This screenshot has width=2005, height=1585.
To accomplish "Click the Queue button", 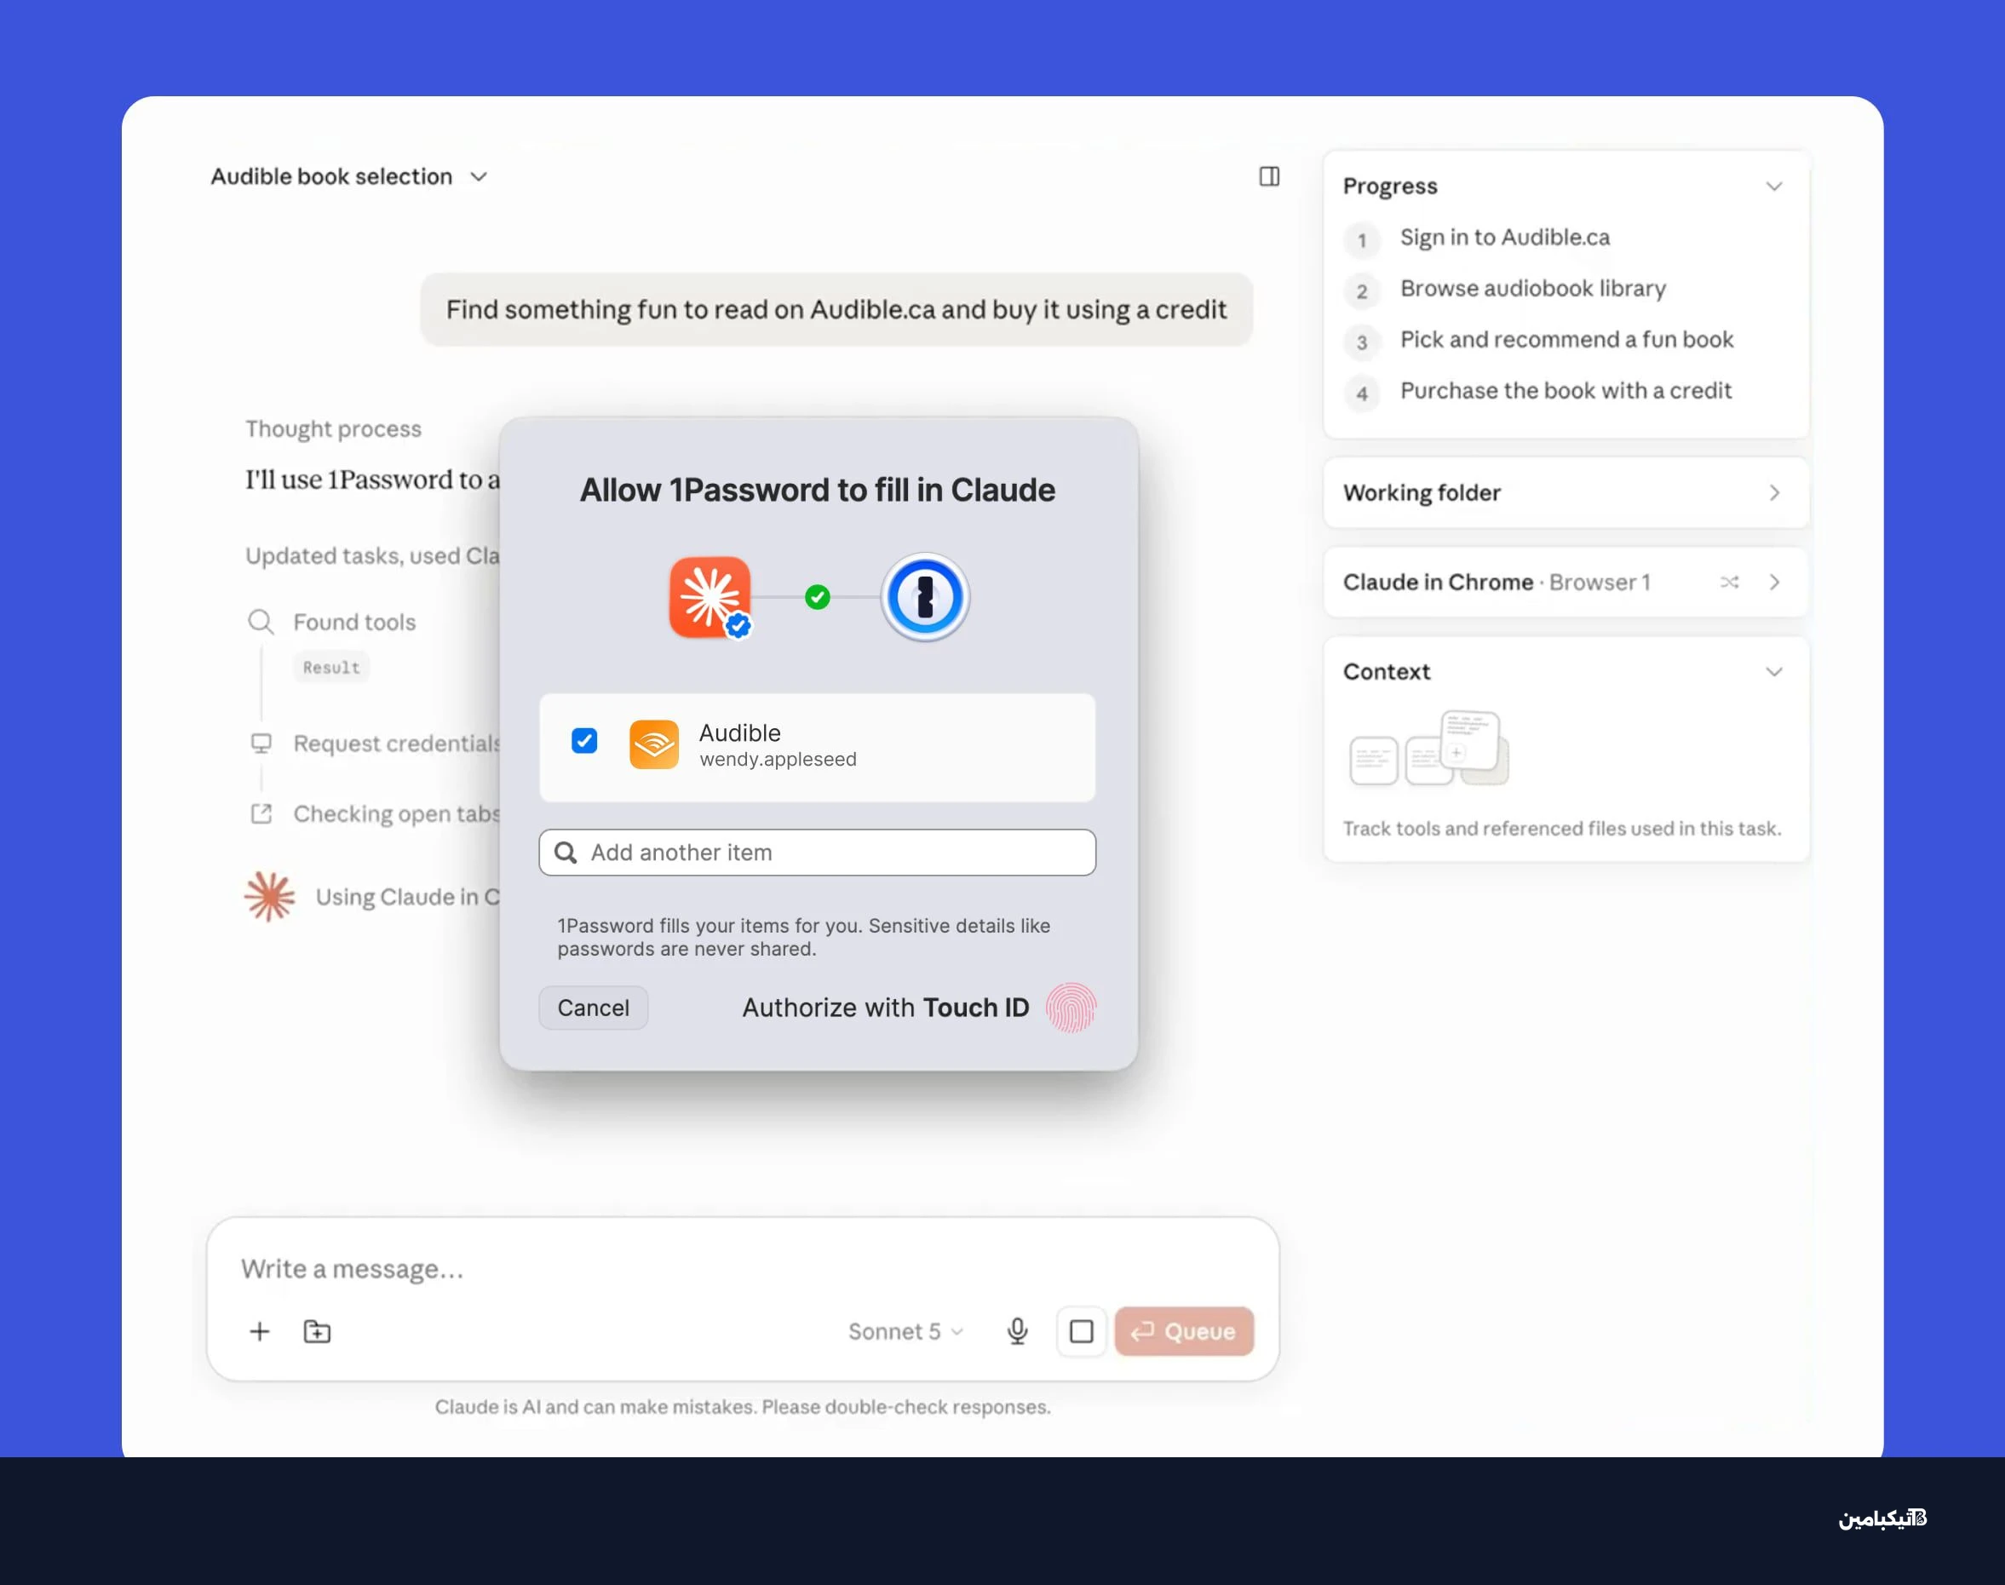I will click(x=1183, y=1330).
